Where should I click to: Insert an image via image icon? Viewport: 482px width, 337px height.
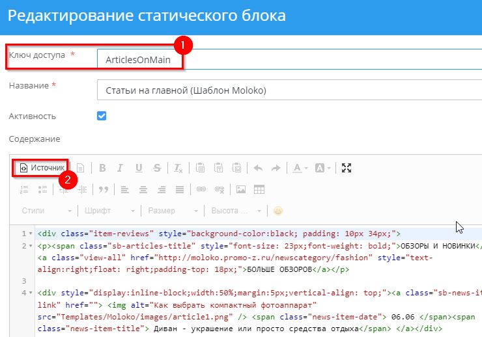point(241,189)
